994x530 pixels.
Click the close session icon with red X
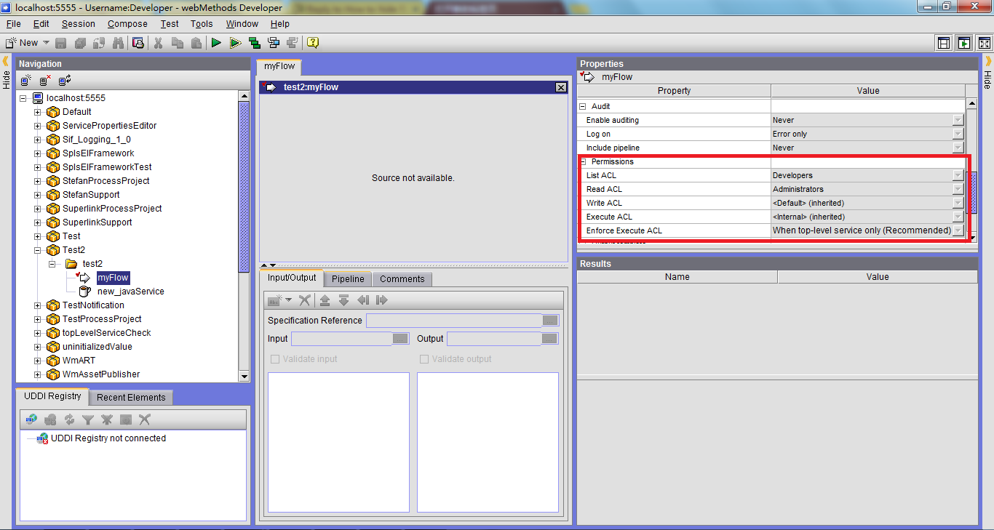pos(45,81)
